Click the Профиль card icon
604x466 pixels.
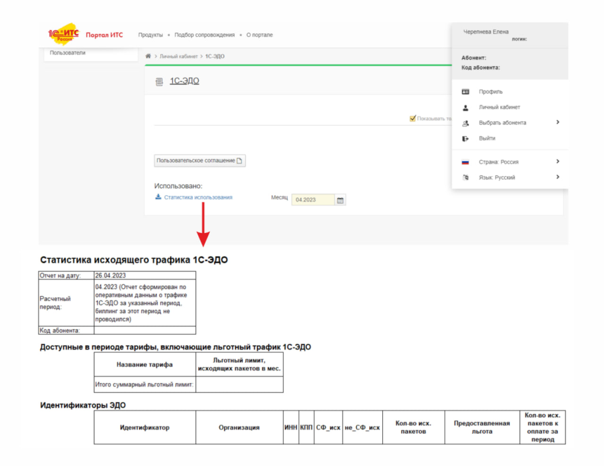pyautogui.click(x=465, y=91)
